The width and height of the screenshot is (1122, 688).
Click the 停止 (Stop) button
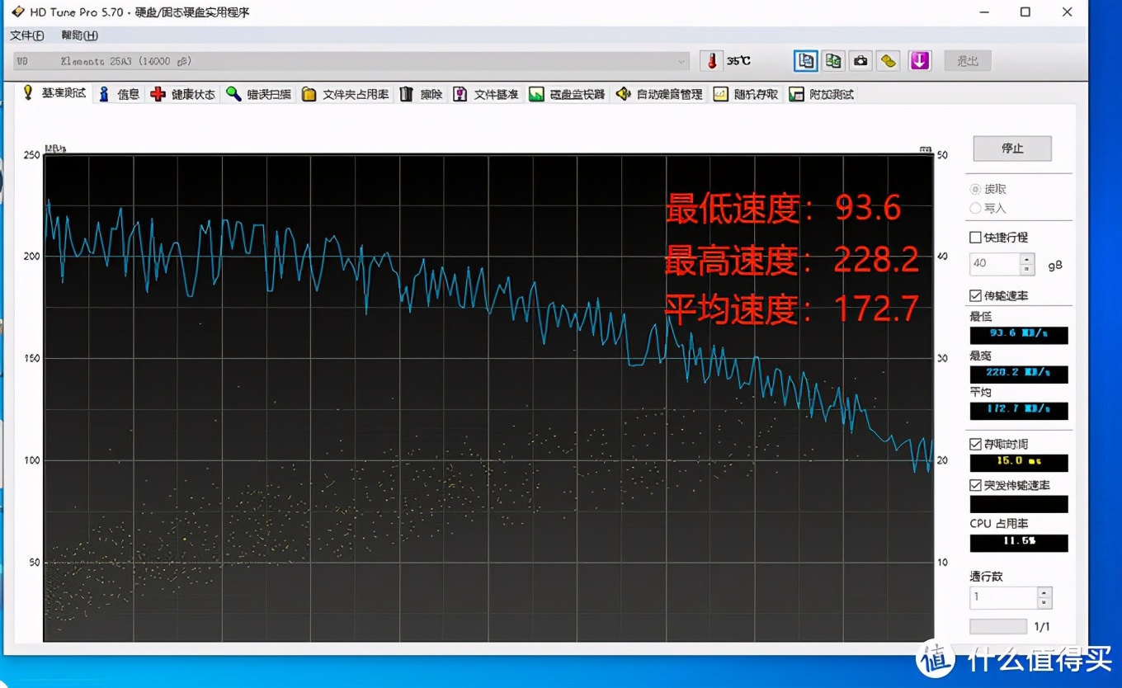coord(1012,148)
